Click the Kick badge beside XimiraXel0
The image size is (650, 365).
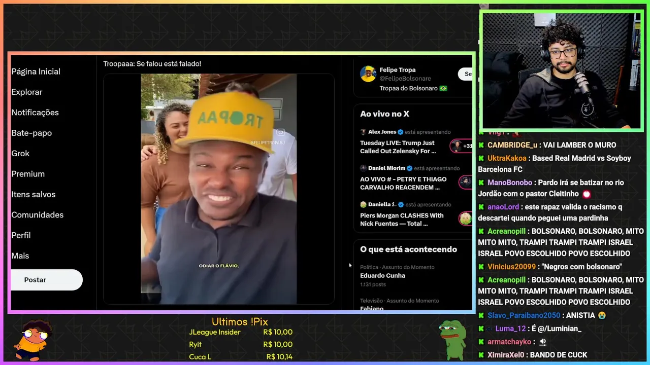[x=481, y=355]
